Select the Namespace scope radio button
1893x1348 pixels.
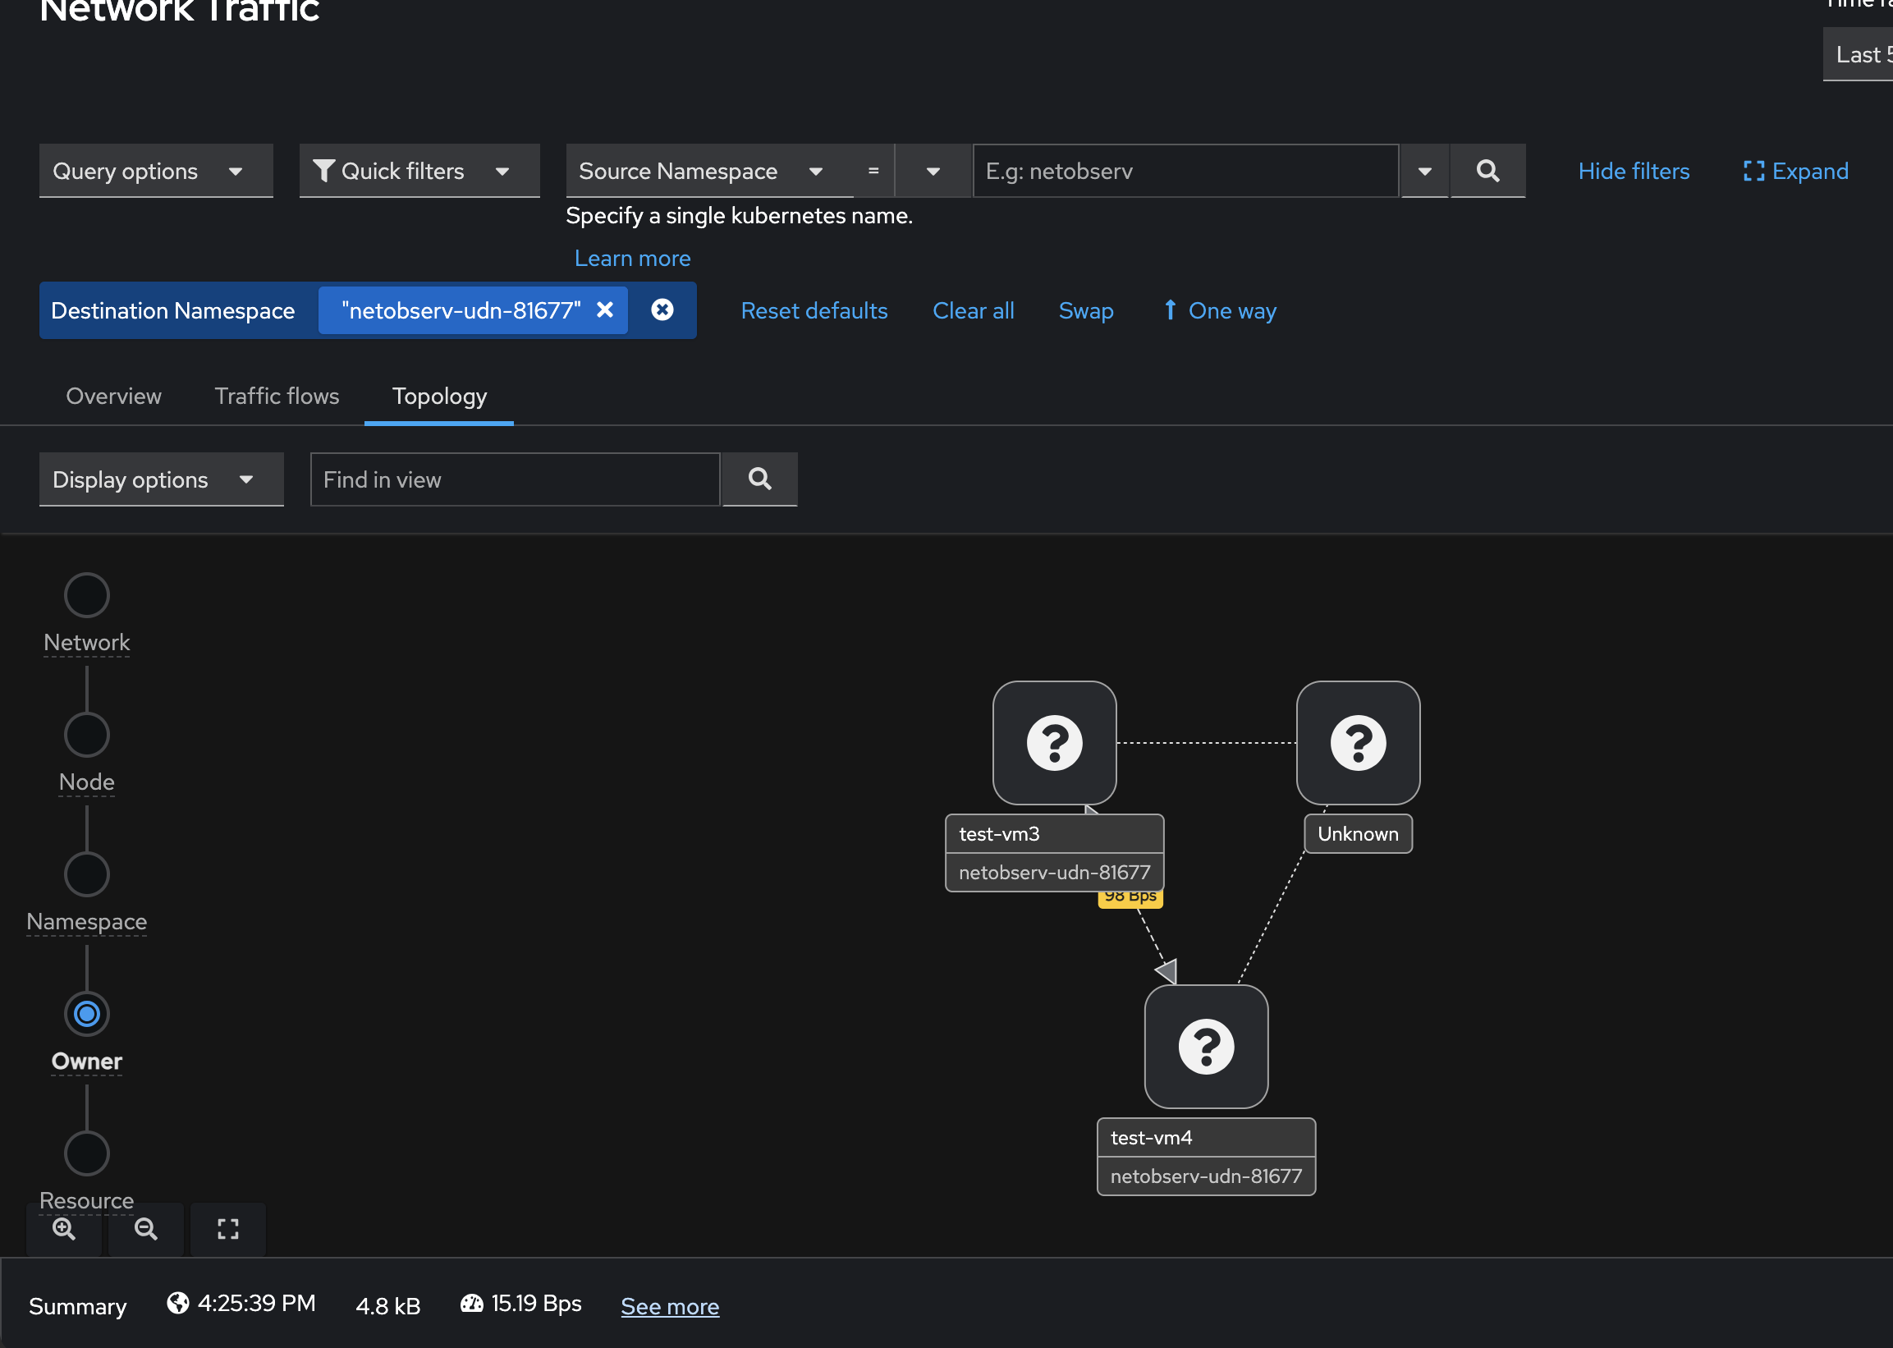point(87,874)
